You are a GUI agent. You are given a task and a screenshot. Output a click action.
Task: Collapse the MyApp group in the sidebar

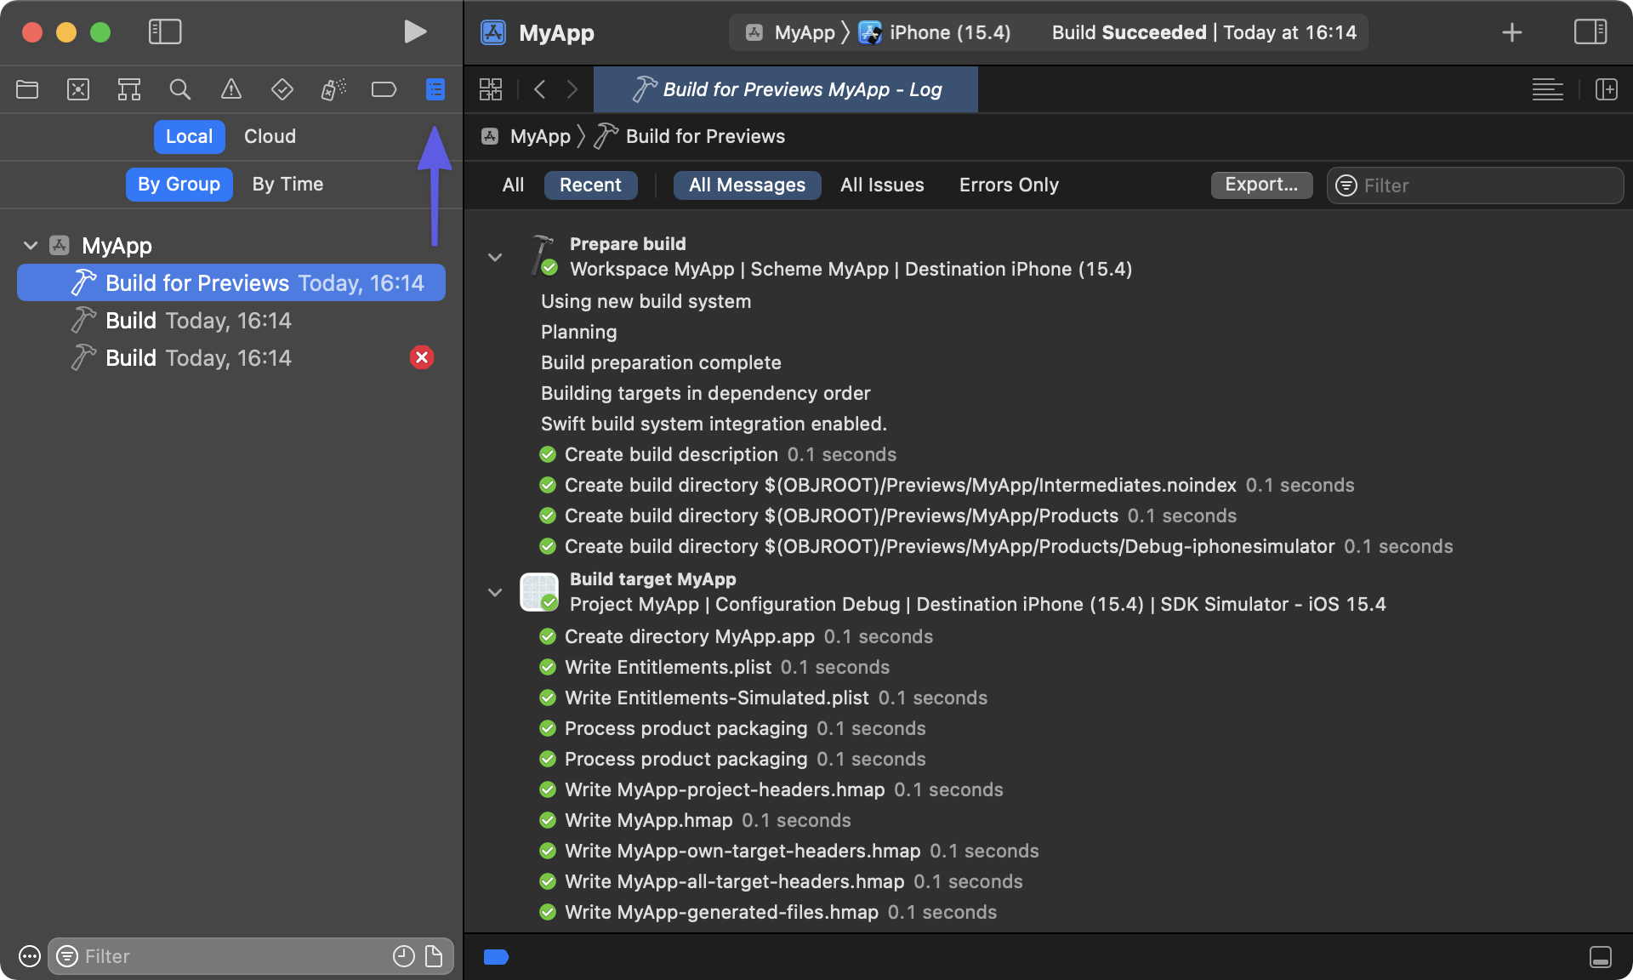coord(31,245)
